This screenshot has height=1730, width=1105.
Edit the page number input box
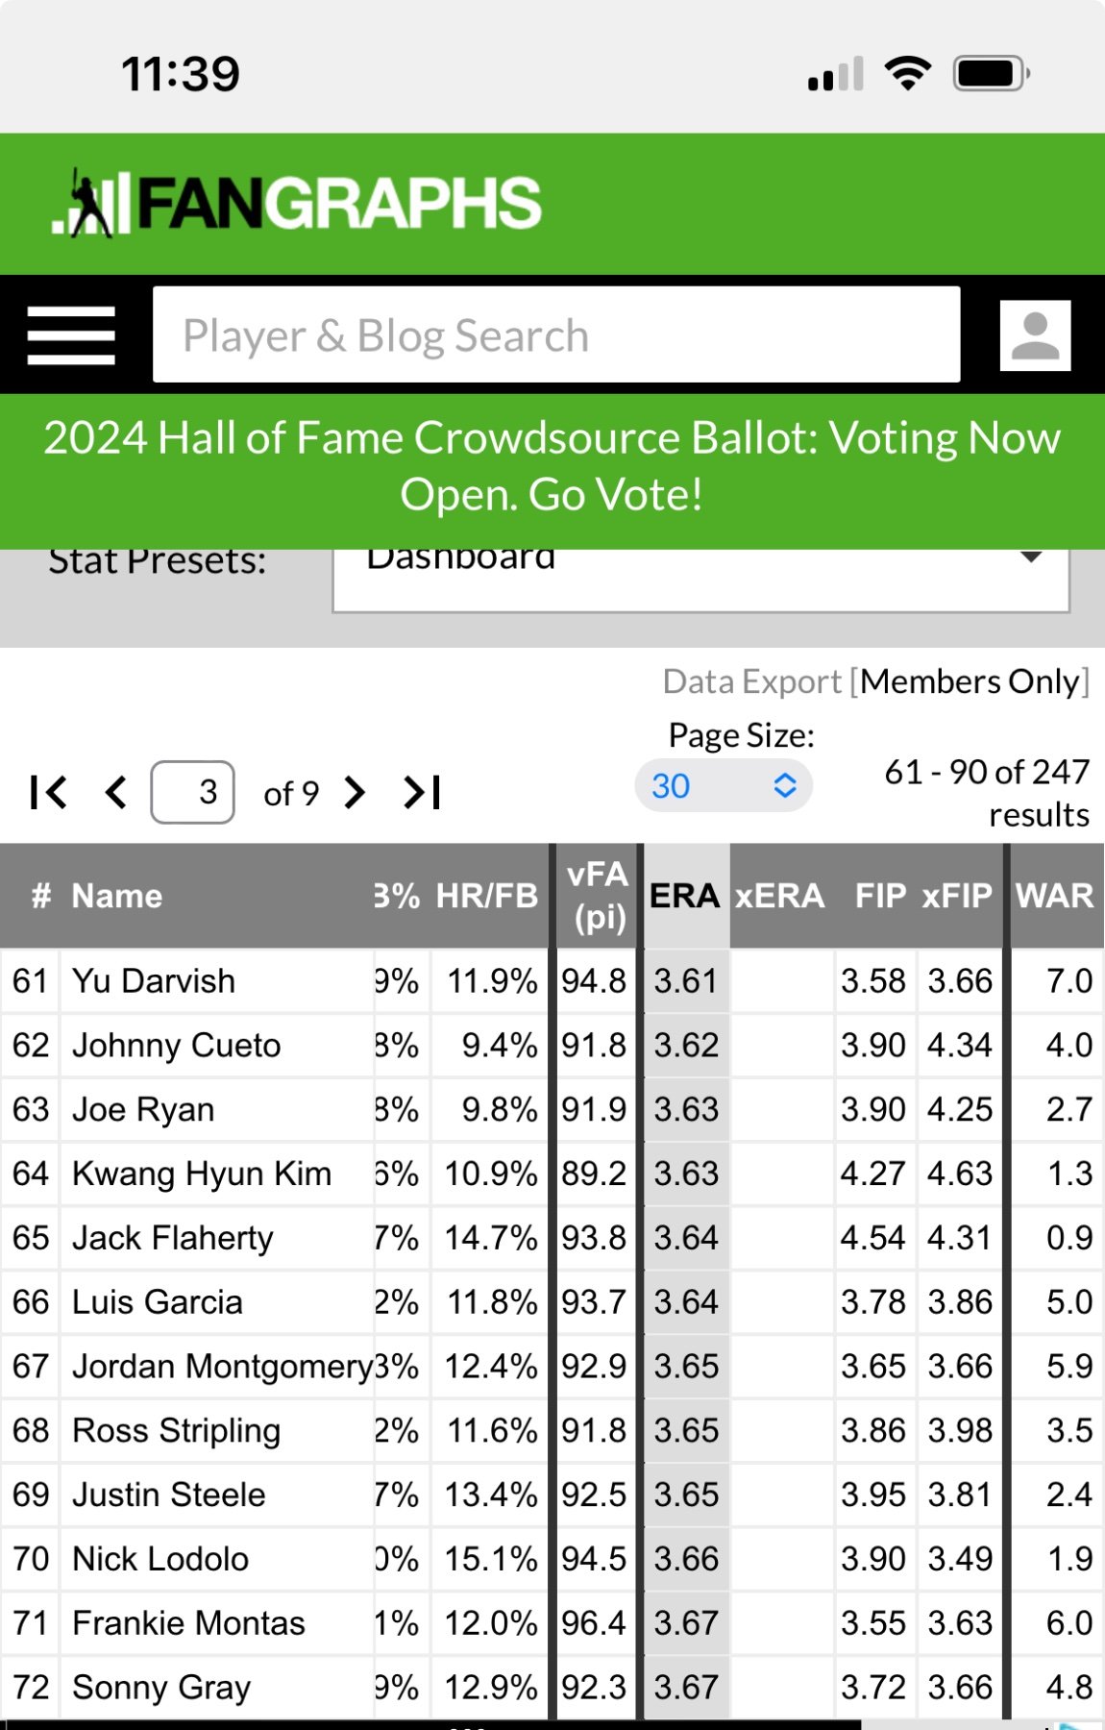click(x=193, y=793)
